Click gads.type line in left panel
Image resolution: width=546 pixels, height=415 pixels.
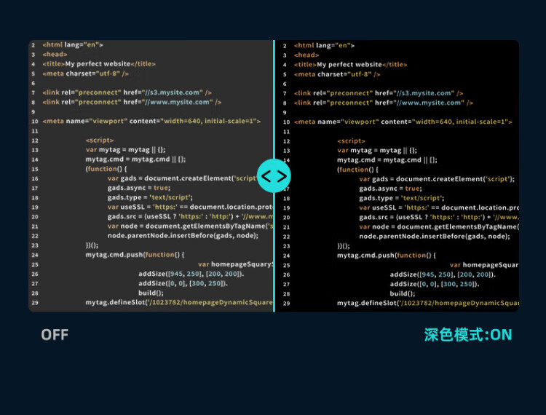click(x=150, y=197)
